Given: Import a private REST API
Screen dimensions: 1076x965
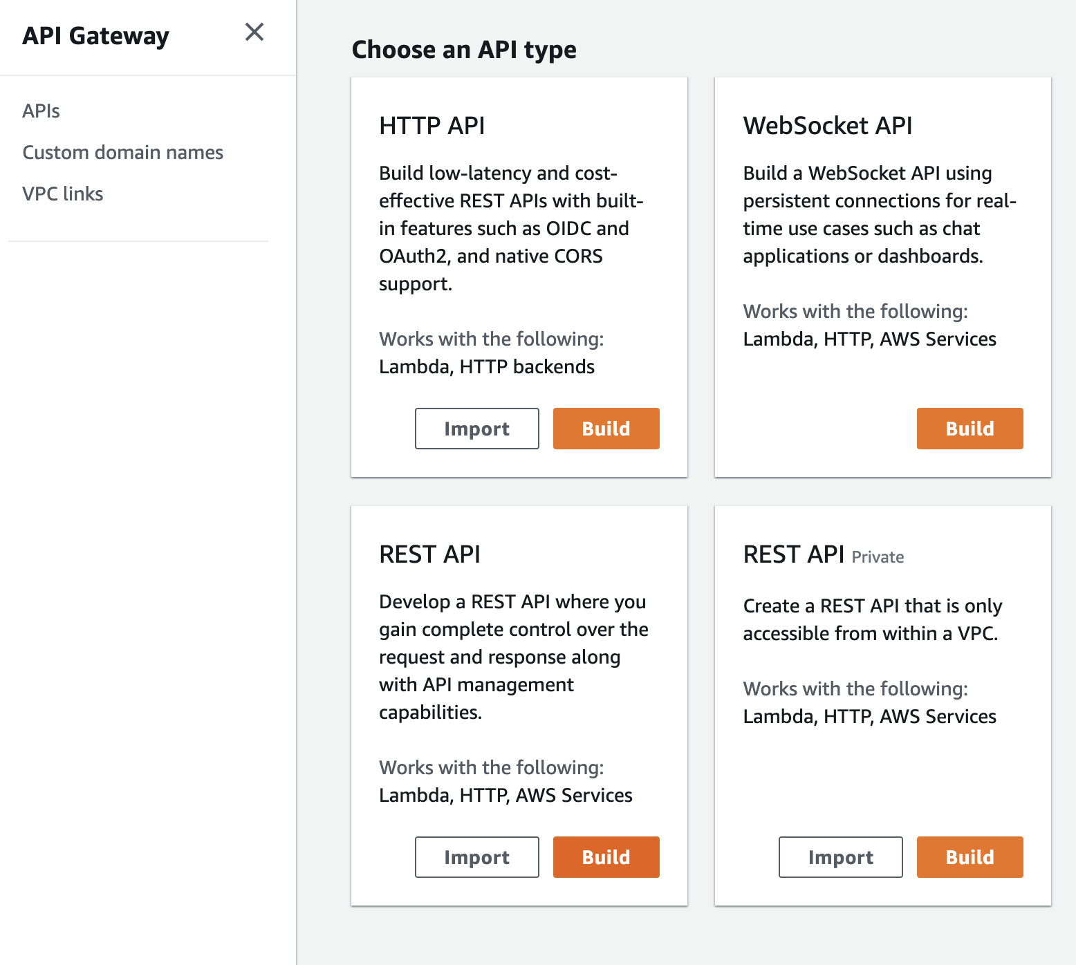Looking at the screenshot, I should click(x=840, y=857).
